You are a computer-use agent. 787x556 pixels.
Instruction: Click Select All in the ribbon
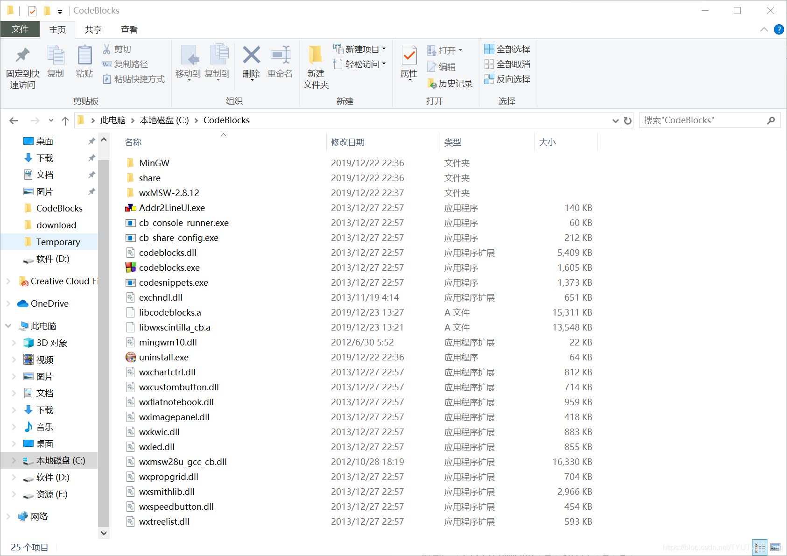(x=507, y=49)
